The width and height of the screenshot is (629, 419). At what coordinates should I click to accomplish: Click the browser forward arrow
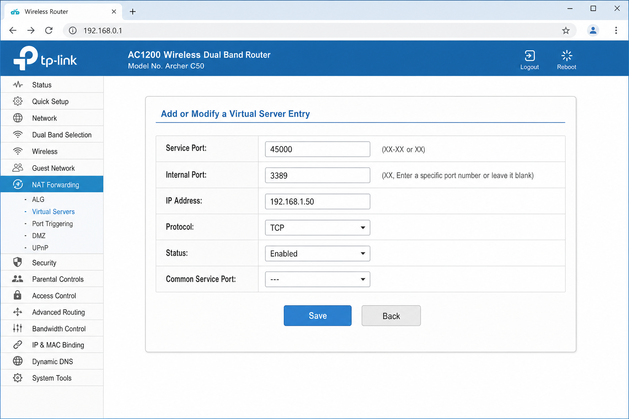(31, 30)
